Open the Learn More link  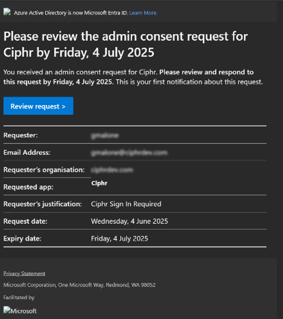click(143, 13)
